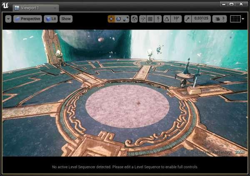Expand the viewport layout dropdown arrow
This screenshot has width=250, height=176.
[x=243, y=19]
